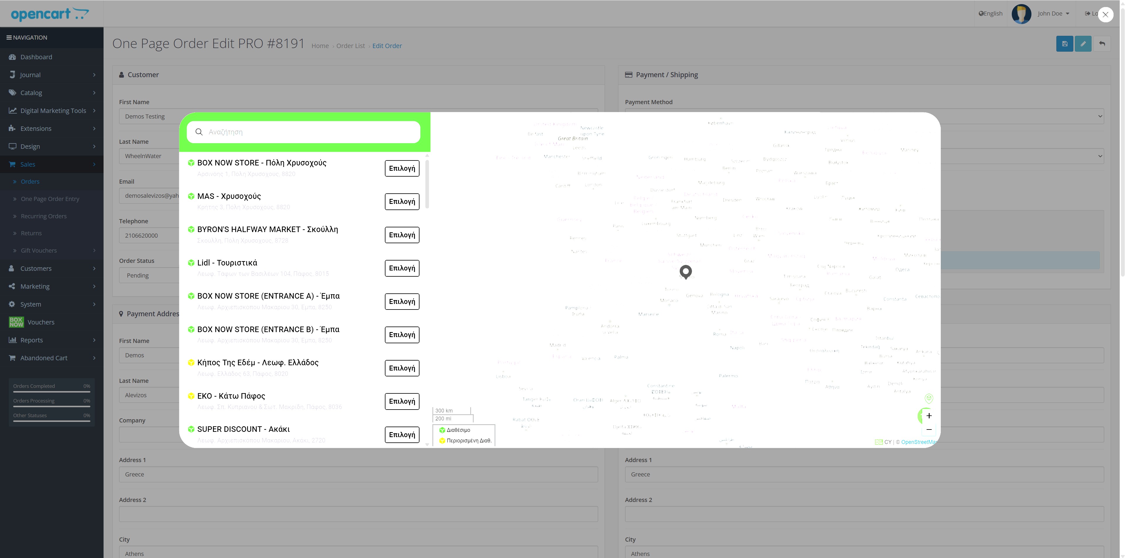
Task: Click the Other Statuses progress bar
Action: point(52,421)
